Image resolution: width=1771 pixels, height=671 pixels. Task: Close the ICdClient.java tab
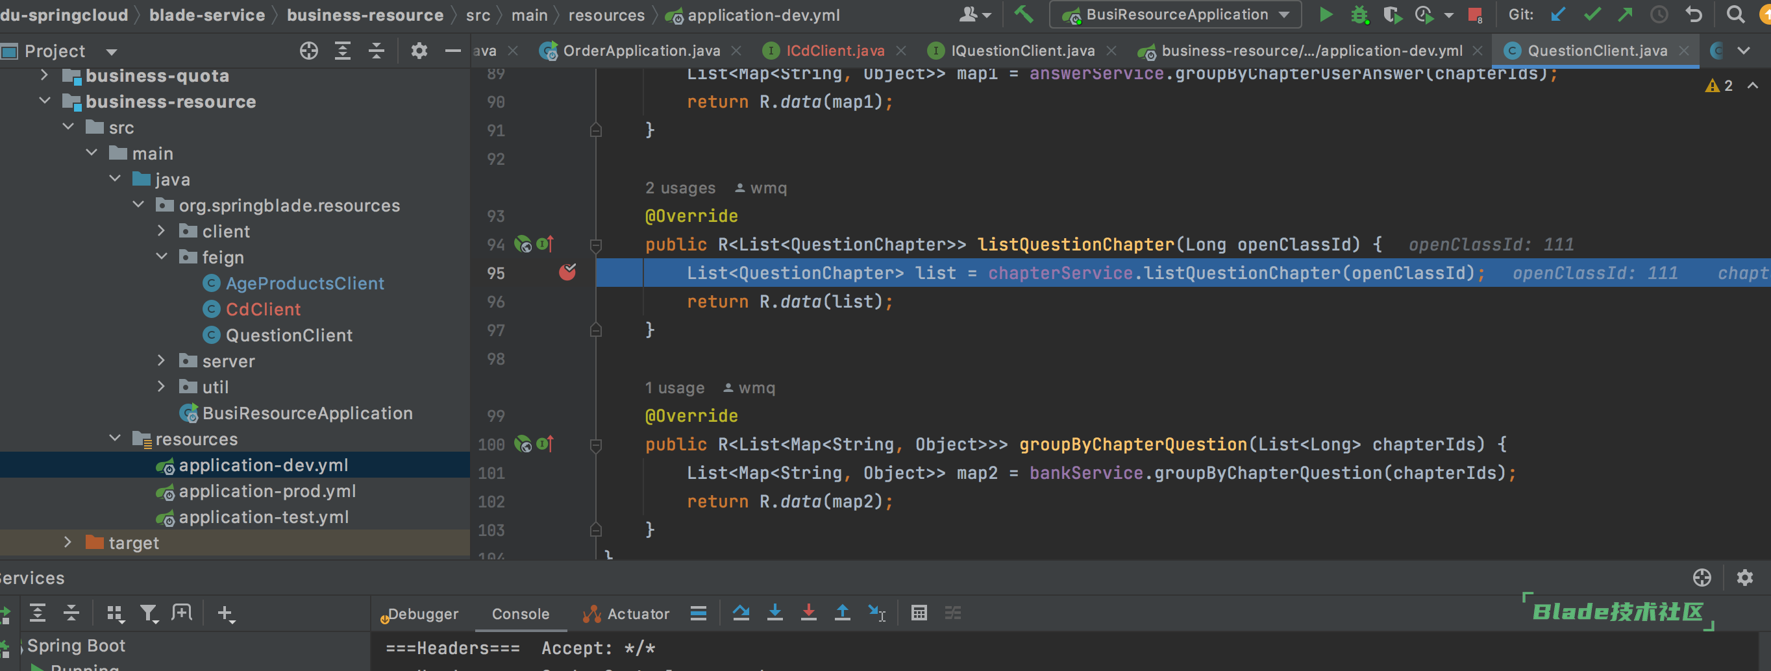901,51
